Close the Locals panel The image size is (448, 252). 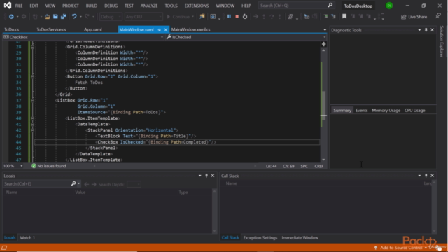click(213, 176)
